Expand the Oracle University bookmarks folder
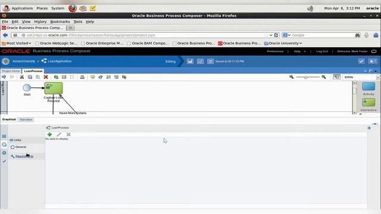 point(283,43)
